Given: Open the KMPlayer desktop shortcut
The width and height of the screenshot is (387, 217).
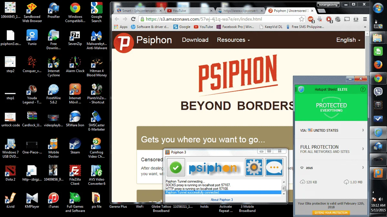Looking at the screenshot, I should click(32, 200).
